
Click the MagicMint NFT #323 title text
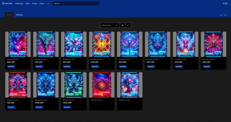point(124,100)
